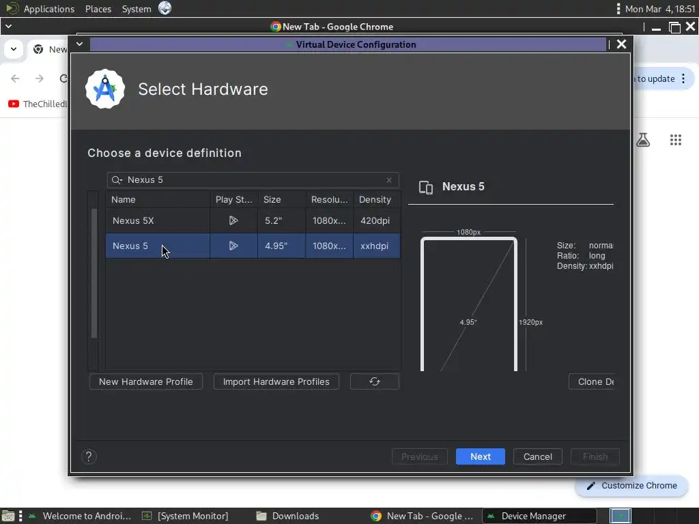Viewport: 699px width, 524px height.
Task: Click Play Store icon in Nexus 5 row
Action: 233,246
